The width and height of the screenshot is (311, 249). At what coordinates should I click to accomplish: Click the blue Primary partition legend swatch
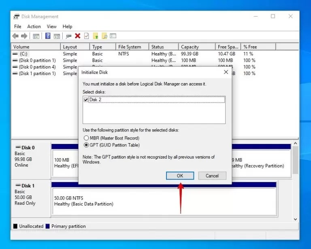click(x=47, y=226)
